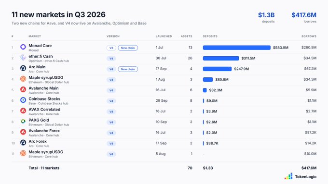Image resolution: width=328 pixels, height=184 pixels.
Task: Click the ASSETS column header
Action: point(186,36)
